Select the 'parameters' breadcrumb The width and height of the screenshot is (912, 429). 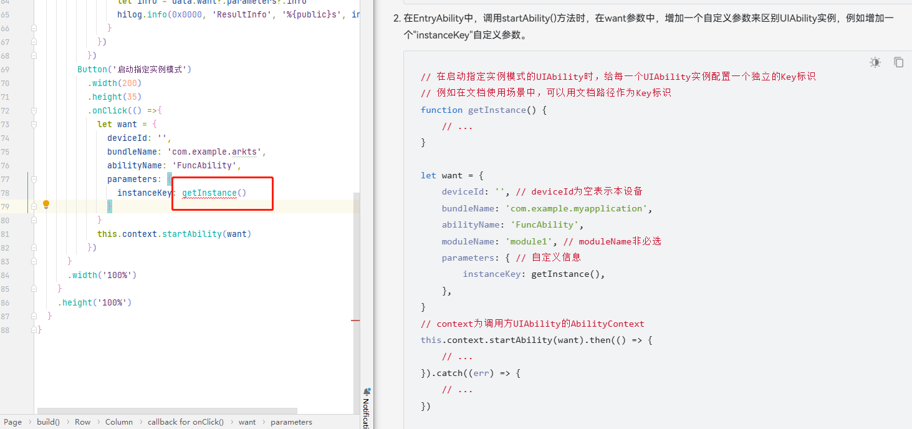coord(291,422)
